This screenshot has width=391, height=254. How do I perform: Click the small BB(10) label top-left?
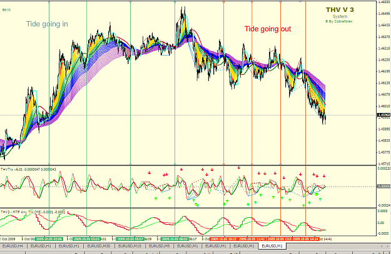pos(7,10)
